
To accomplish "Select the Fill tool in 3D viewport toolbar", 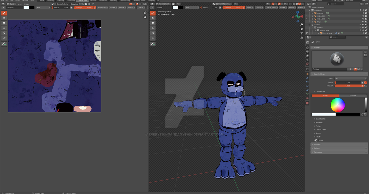I will click(x=153, y=33).
